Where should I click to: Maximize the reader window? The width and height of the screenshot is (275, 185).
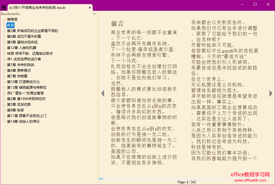[255, 4]
